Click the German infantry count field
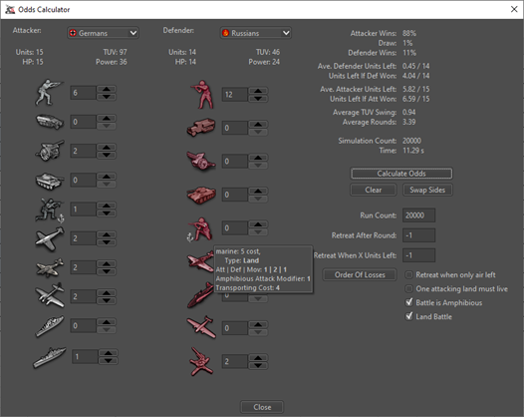The width and height of the screenshot is (524, 417). tap(84, 93)
